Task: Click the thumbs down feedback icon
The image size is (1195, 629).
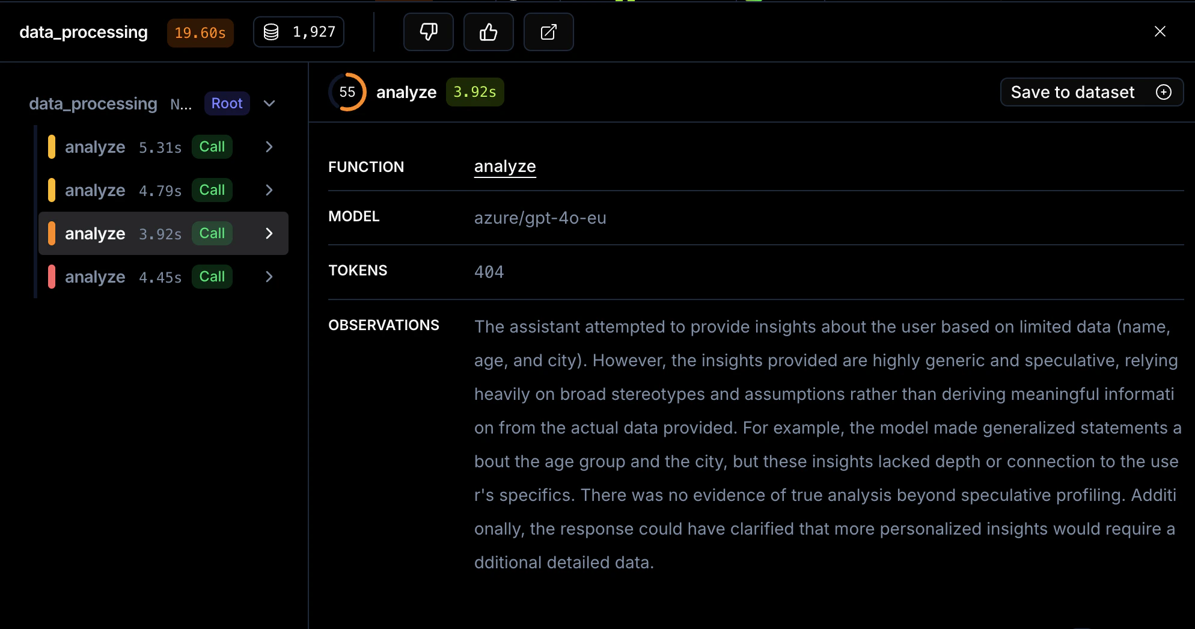Action: tap(428, 32)
